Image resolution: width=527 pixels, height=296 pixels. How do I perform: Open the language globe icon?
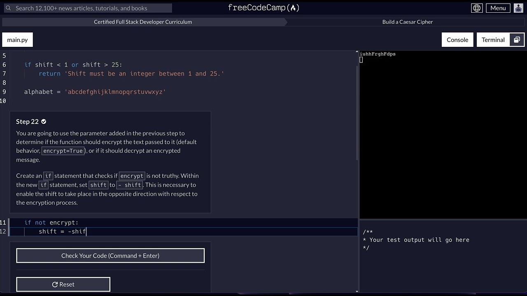477,8
